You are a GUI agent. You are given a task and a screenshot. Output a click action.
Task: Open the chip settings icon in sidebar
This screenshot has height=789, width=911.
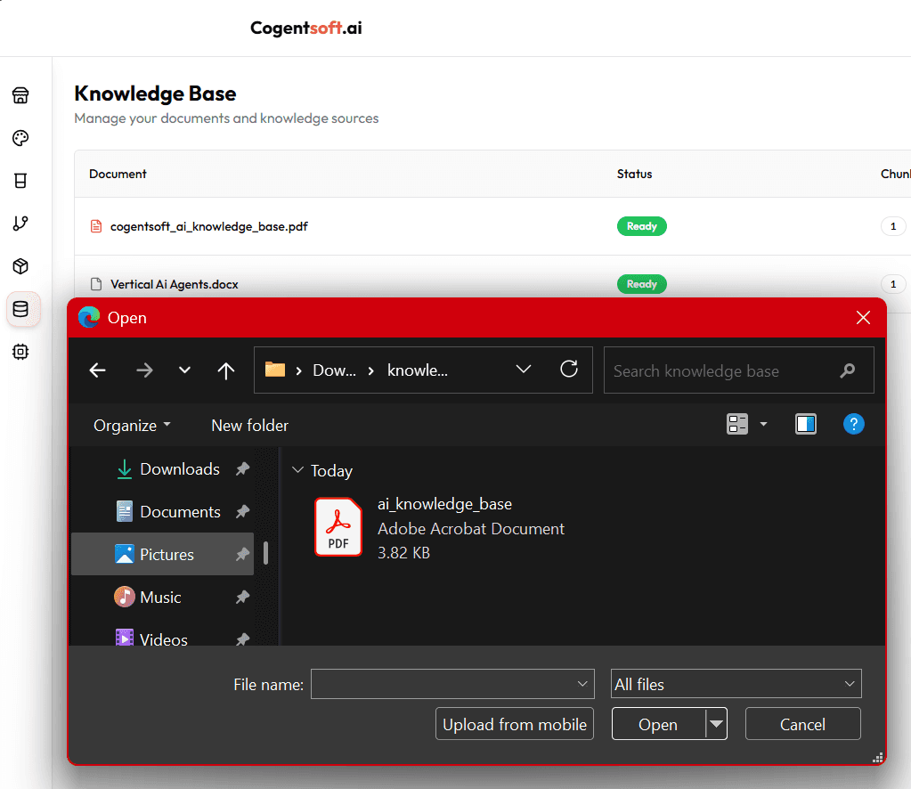pos(20,352)
